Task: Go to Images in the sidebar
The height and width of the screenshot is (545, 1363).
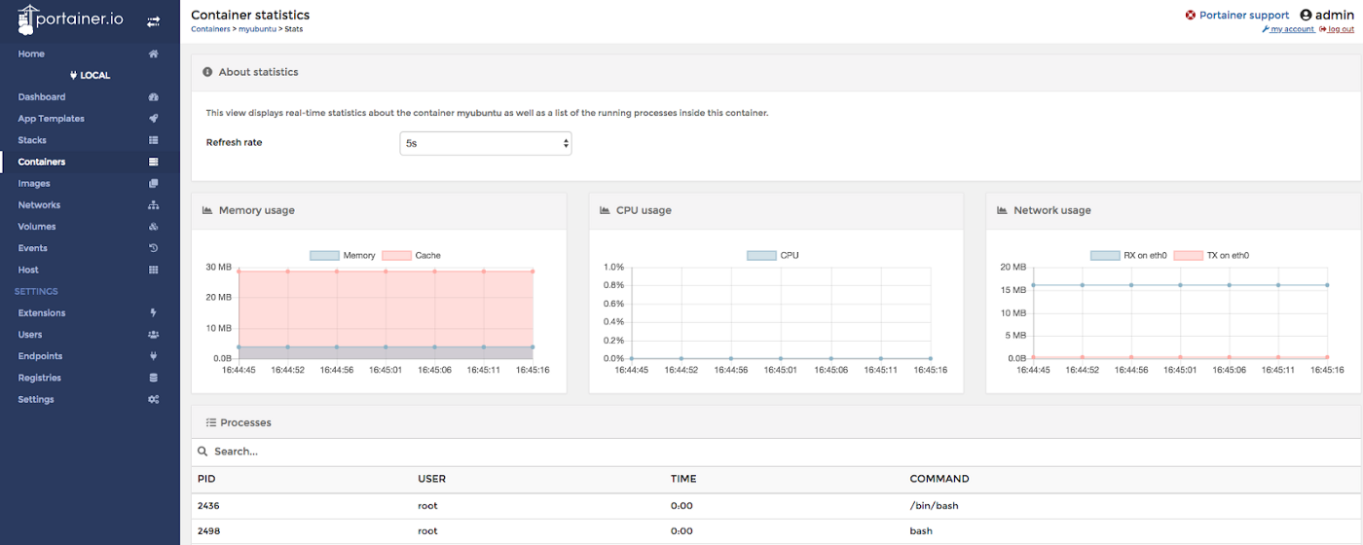Action: coord(34,184)
